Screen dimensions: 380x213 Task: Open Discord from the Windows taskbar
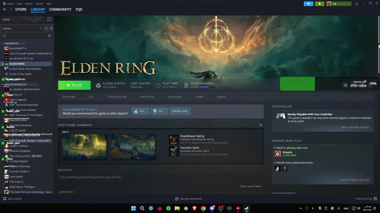pos(212,208)
